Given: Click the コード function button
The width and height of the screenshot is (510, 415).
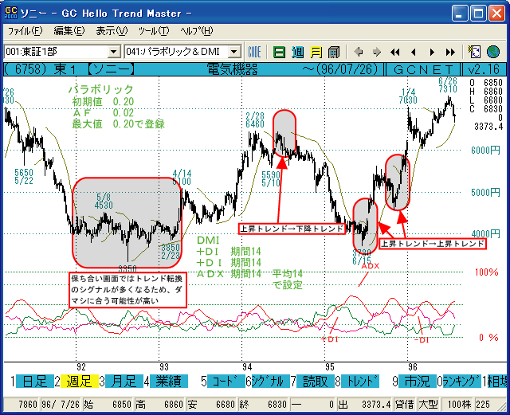Looking at the screenshot, I should pyautogui.click(x=226, y=382).
